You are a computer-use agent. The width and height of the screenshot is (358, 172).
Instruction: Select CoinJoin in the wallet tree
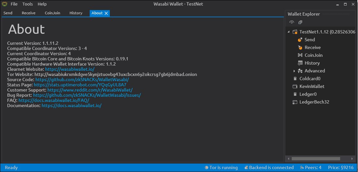coord(313,55)
